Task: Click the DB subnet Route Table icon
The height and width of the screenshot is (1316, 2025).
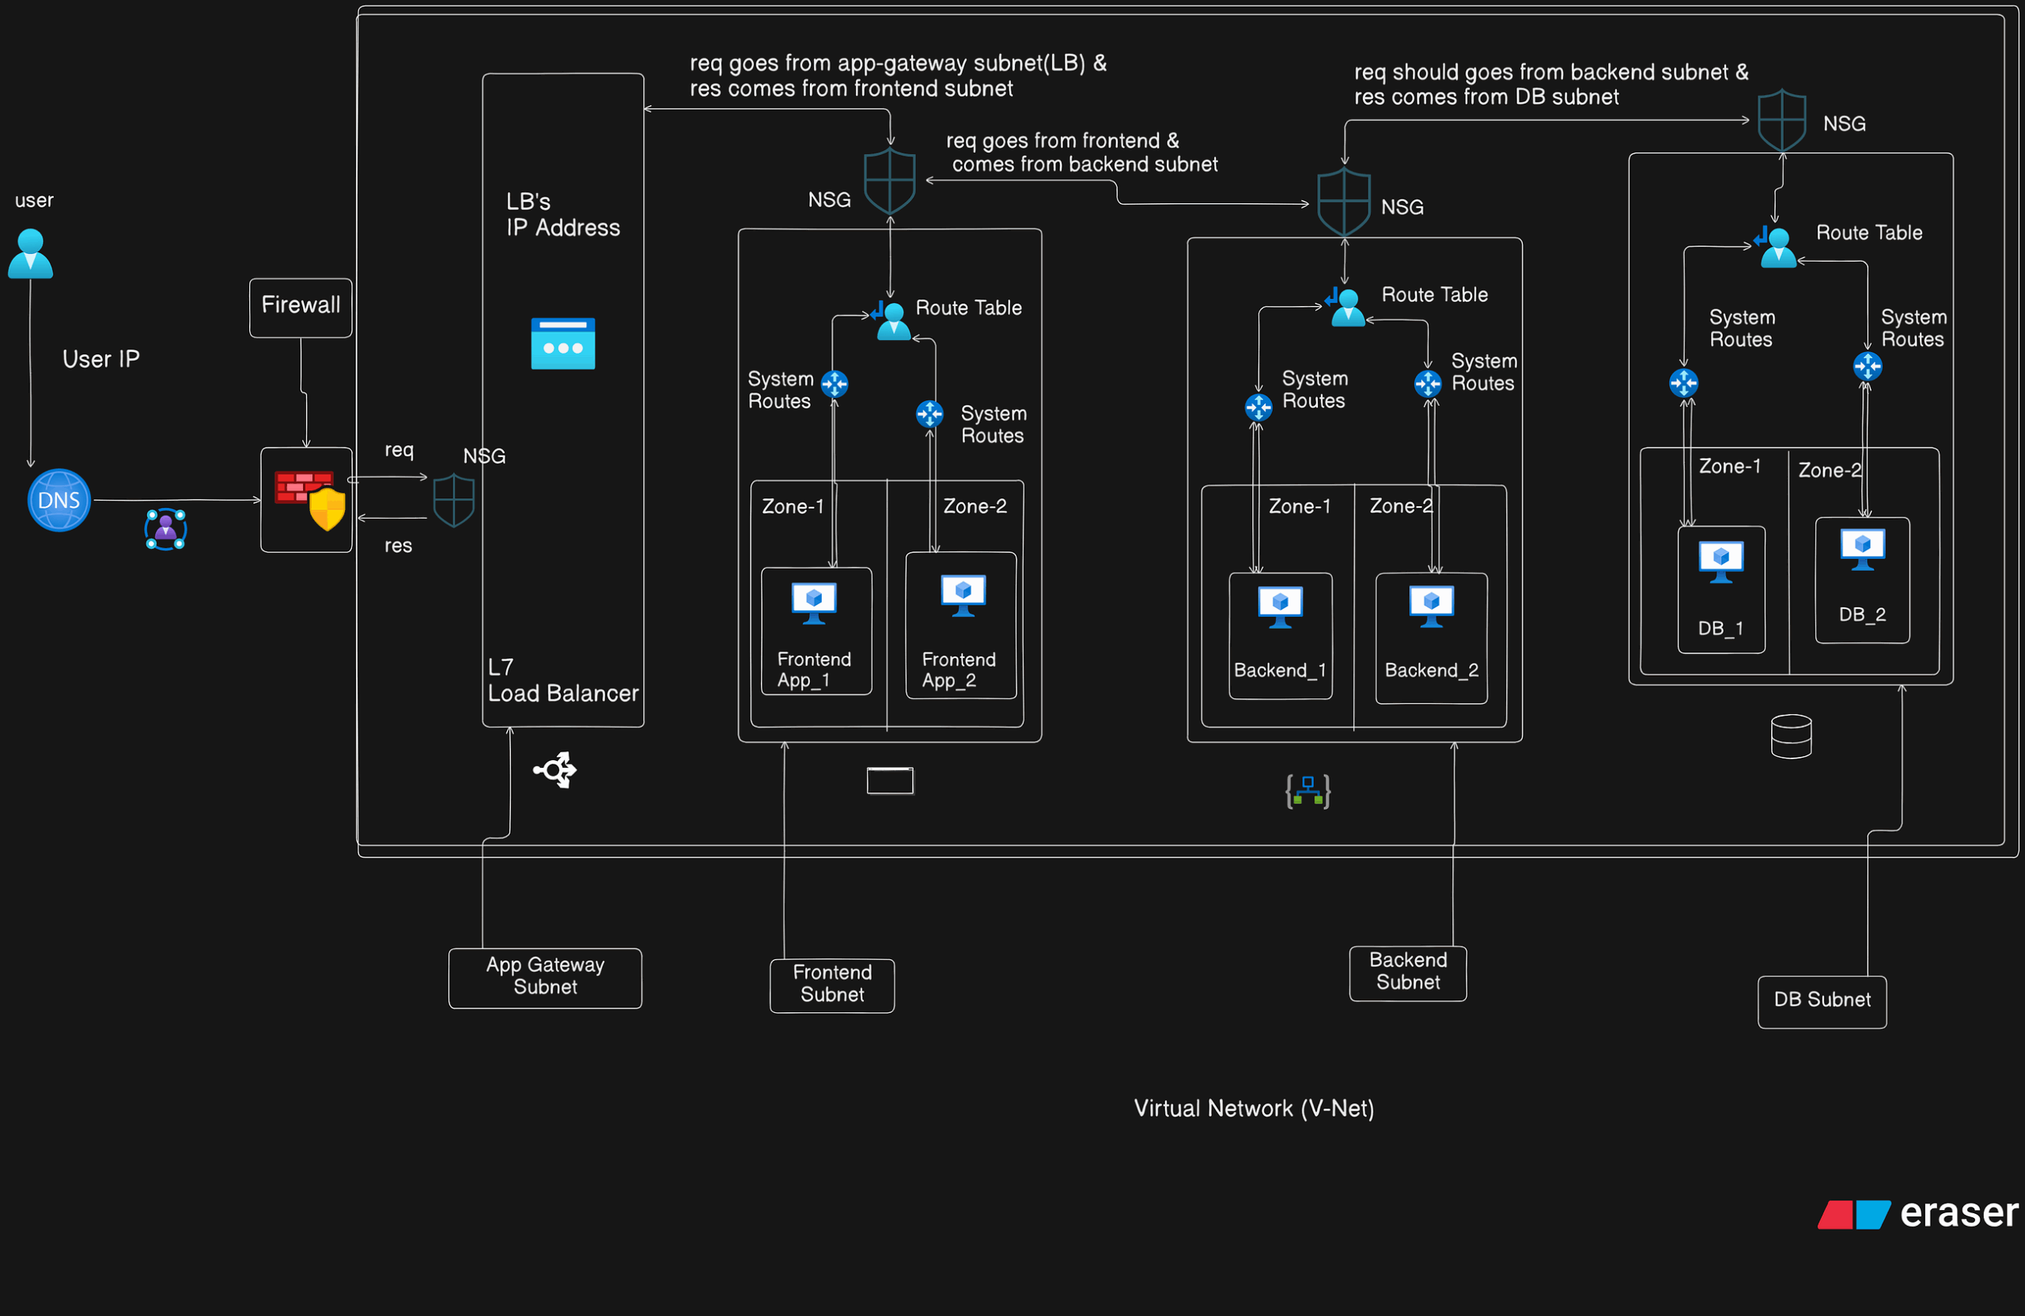Action: point(1777,248)
